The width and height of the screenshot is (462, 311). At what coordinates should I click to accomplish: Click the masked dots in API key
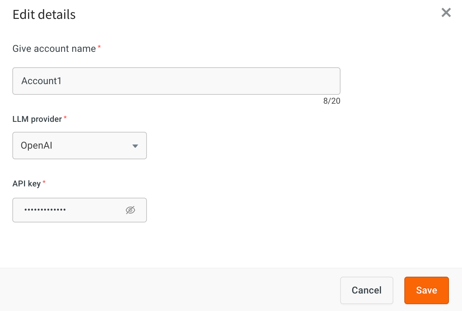(x=45, y=210)
